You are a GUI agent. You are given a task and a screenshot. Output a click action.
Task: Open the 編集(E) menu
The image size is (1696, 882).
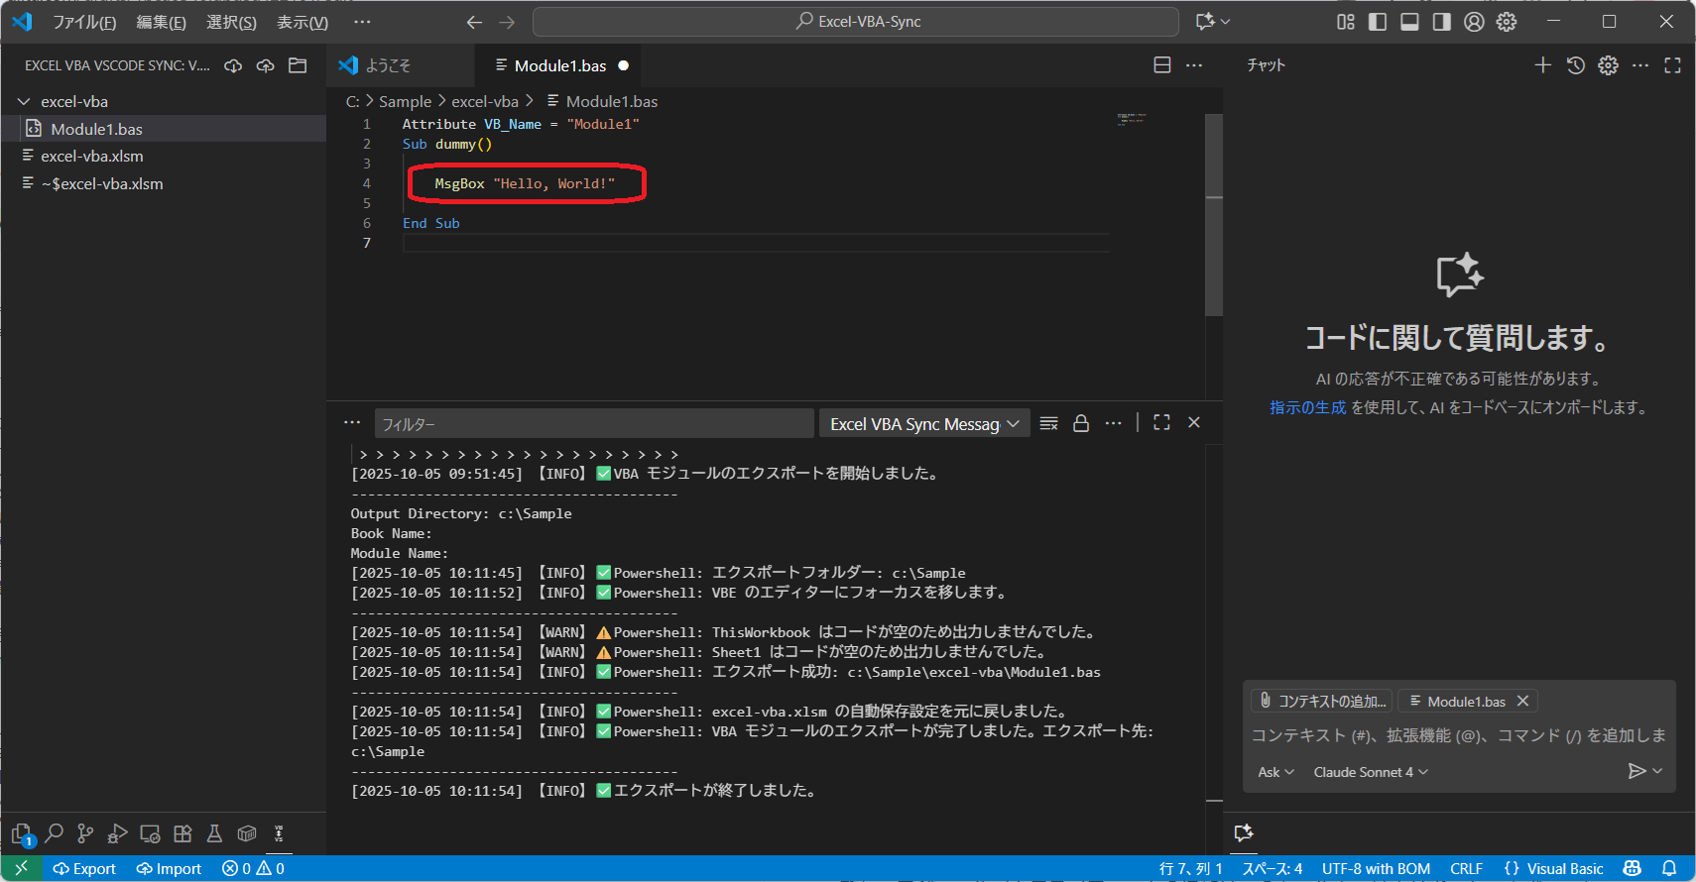[161, 22]
